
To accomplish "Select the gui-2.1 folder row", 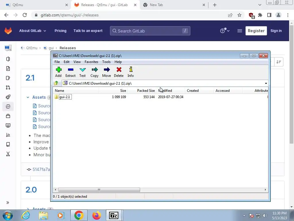I will [160, 97].
